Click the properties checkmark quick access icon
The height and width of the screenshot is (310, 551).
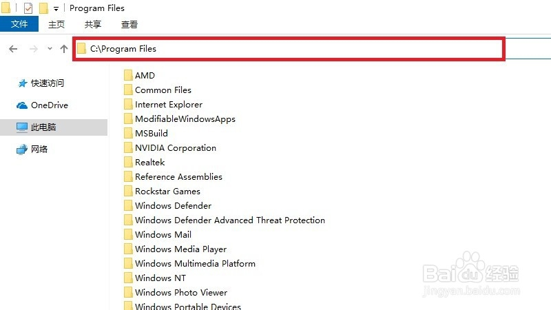point(28,8)
